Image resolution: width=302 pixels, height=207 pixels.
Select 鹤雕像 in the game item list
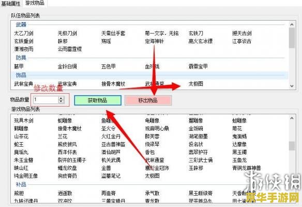pos(21,129)
